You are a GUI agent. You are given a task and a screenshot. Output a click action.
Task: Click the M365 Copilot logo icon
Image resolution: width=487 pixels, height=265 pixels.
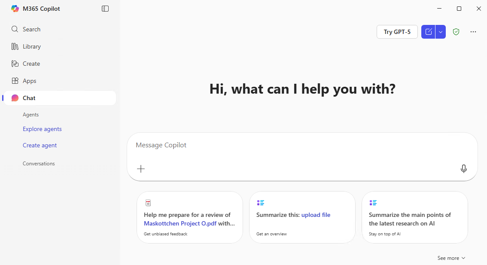[x=15, y=9]
